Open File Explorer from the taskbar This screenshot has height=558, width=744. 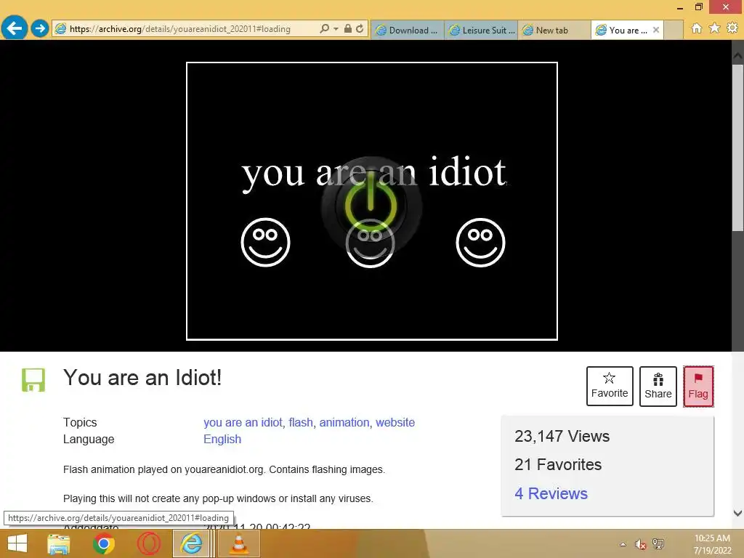tap(59, 543)
